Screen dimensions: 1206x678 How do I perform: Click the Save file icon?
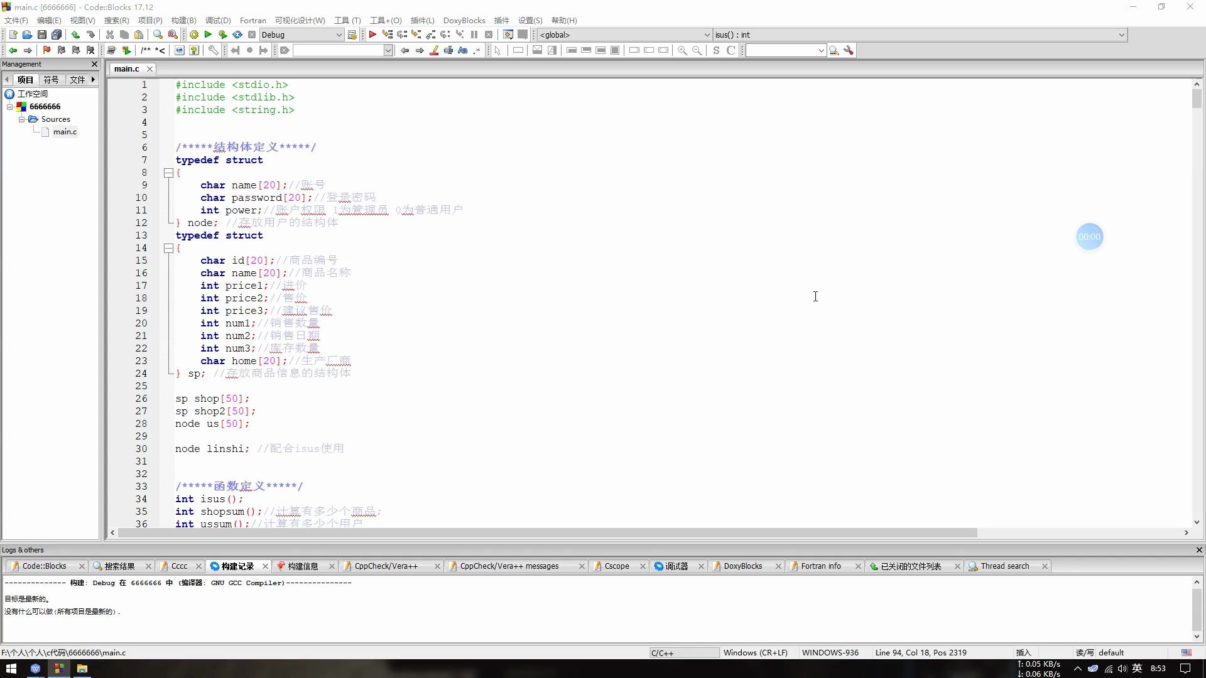(42, 35)
